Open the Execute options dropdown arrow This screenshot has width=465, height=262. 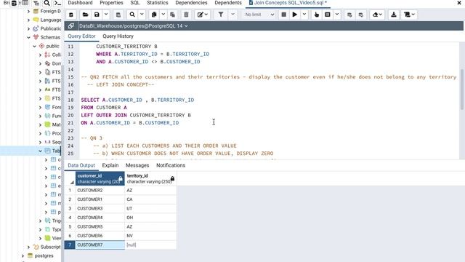(x=304, y=15)
